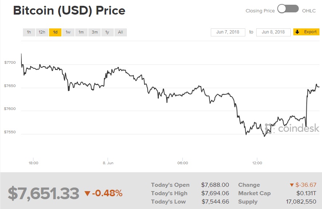Click the Export button

point(306,32)
